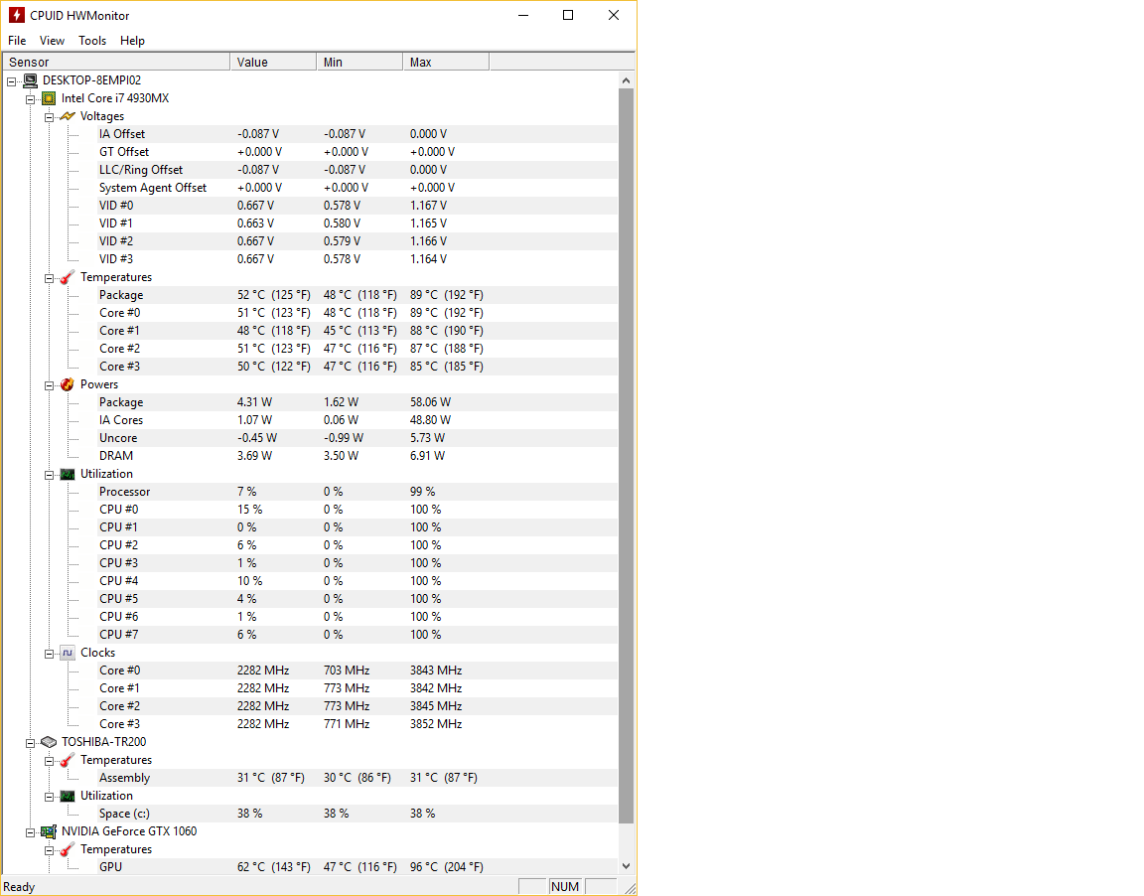Open the View menu
Viewport: 1144px width, 896px height.
tap(52, 41)
